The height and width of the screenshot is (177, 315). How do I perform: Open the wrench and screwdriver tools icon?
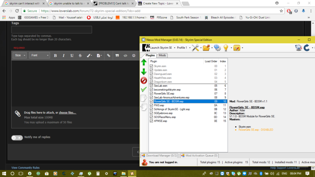coord(195,48)
